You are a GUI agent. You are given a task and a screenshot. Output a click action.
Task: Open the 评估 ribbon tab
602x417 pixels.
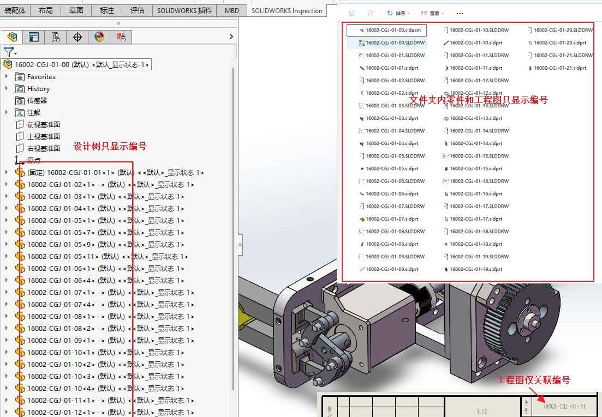[x=137, y=9]
